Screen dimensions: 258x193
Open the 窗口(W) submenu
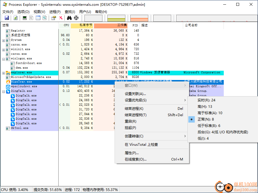152,85
